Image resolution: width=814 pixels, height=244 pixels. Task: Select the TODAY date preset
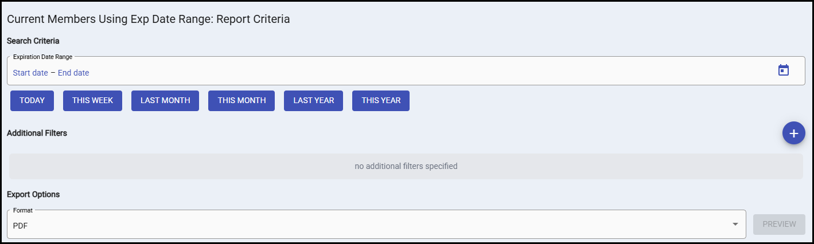click(x=32, y=101)
